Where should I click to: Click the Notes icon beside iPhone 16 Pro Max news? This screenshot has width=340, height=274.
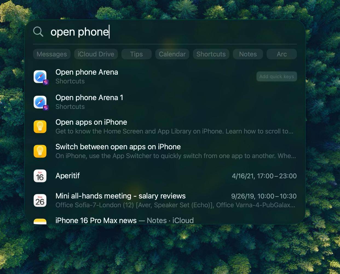pyautogui.click(x=40, y=221)
